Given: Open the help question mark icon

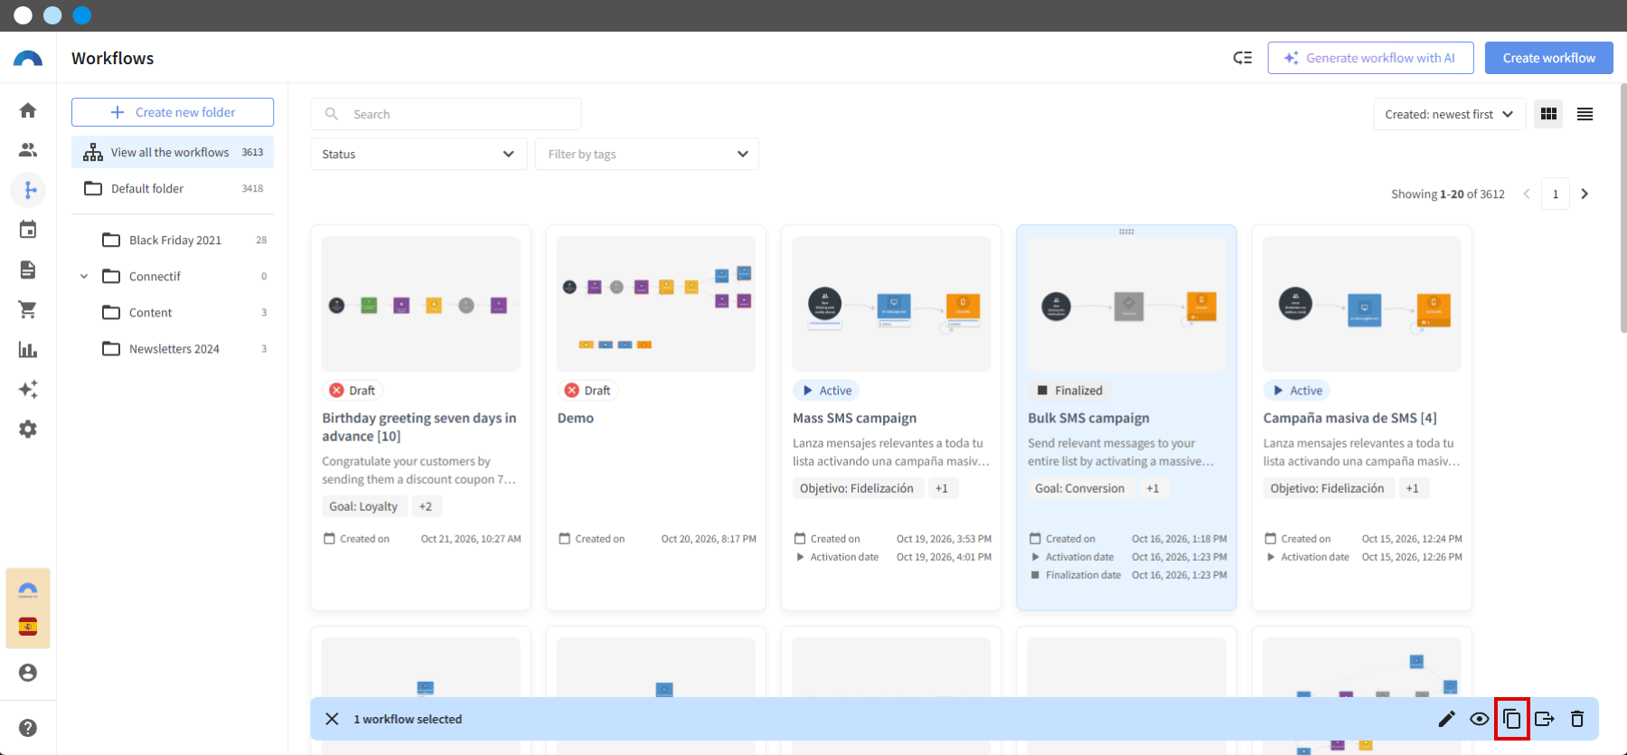Looking at the screenshot, I should [28, 728].
